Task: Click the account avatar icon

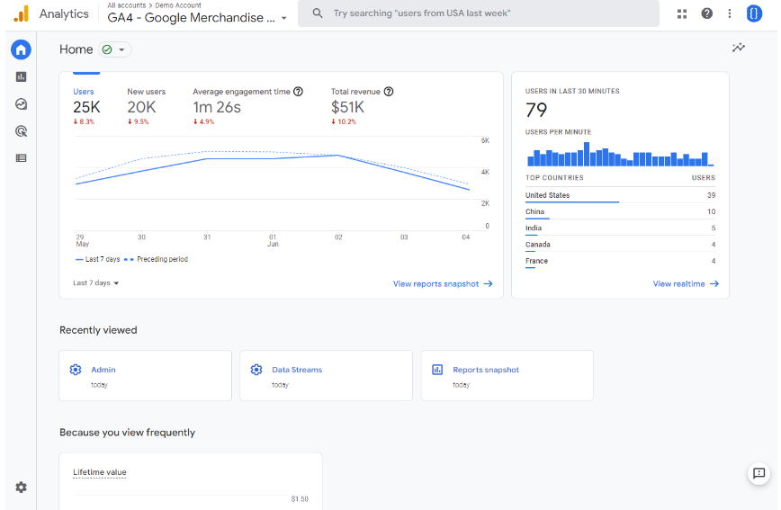Action: pos(754,13)
